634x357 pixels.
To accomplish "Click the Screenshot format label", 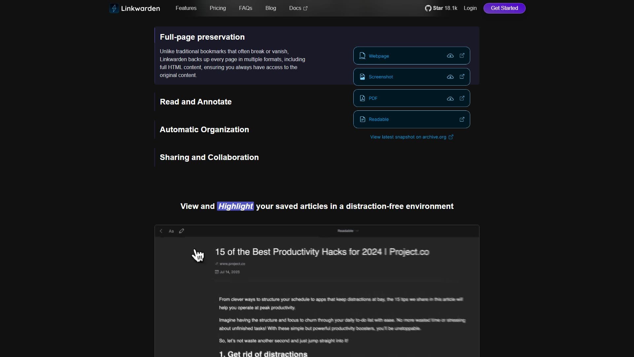I will coord(381,77).
